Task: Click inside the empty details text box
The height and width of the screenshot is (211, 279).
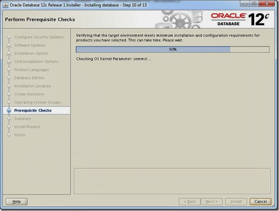Action: click(172, 181)
